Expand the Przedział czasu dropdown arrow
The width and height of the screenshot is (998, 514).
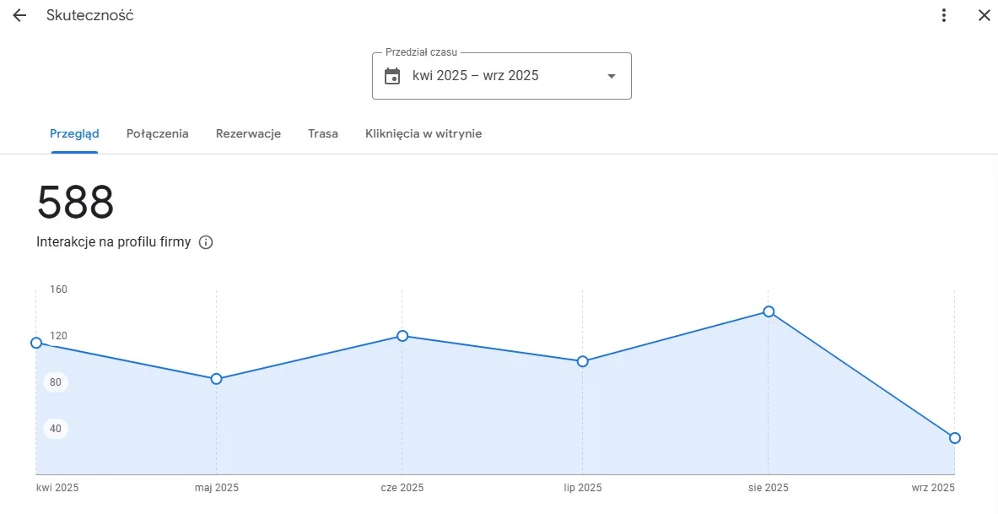(x=612, y=76)
